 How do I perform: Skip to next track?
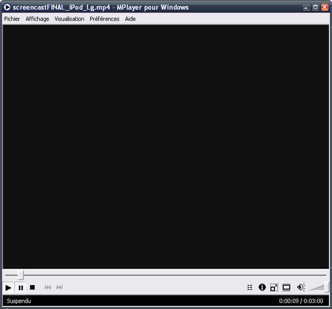click(60, 288)
